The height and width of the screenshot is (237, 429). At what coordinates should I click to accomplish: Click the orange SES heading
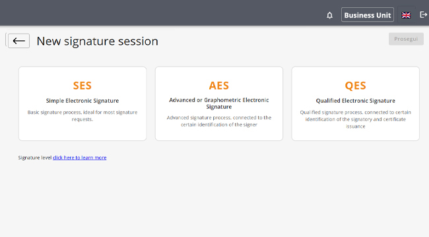(x=82, y=86)
